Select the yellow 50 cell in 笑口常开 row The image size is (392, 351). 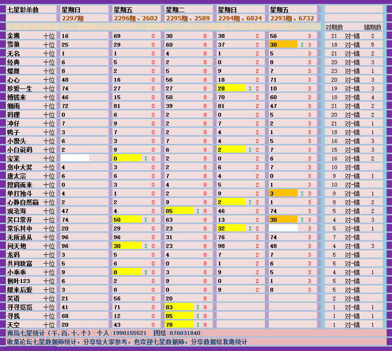pos(127,220)
